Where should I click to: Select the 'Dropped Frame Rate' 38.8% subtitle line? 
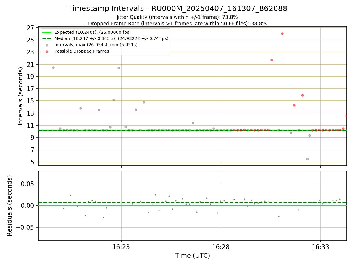point(177,24)
